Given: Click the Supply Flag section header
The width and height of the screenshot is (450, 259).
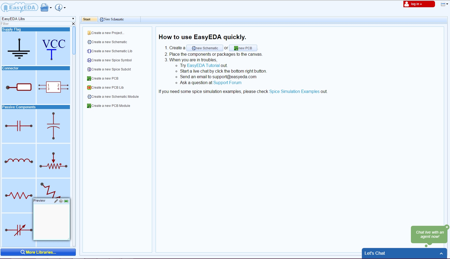Looking at the screenshot, I should point(36,29).
